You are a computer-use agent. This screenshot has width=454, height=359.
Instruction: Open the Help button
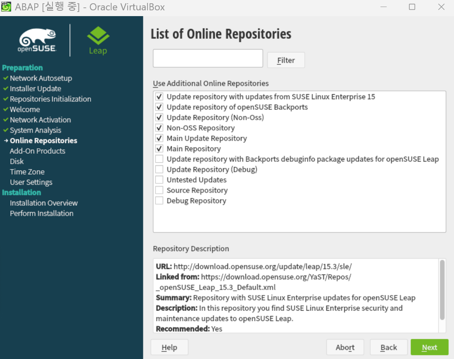169,347
